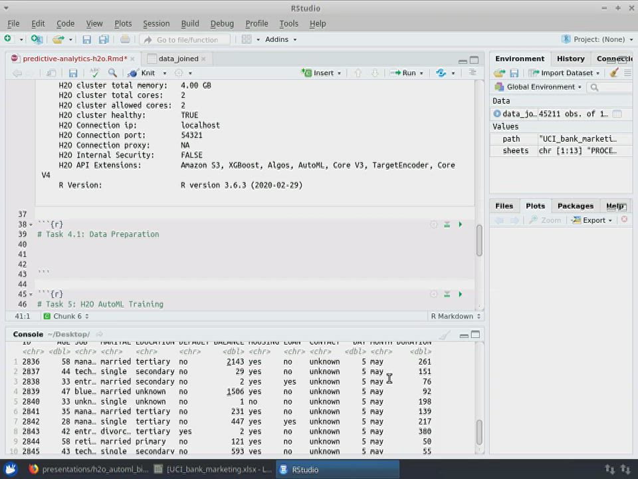Toggle the document outline button
The image size is (638, 479).
(473, 73)
